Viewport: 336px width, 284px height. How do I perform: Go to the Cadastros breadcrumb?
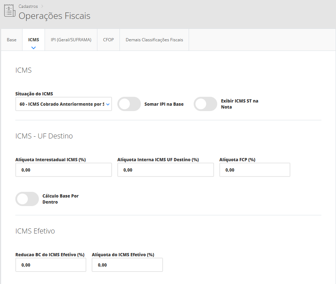[x=28, y=6]
